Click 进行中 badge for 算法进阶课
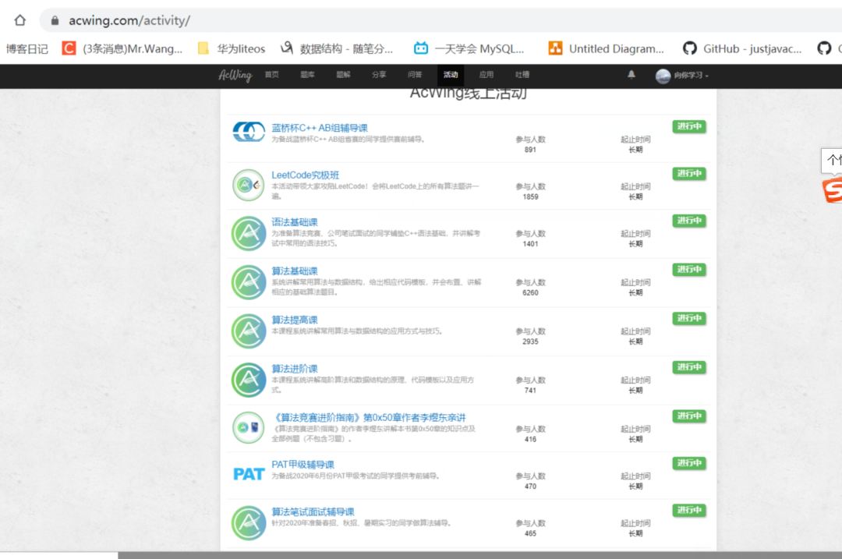 coord(689,368)
